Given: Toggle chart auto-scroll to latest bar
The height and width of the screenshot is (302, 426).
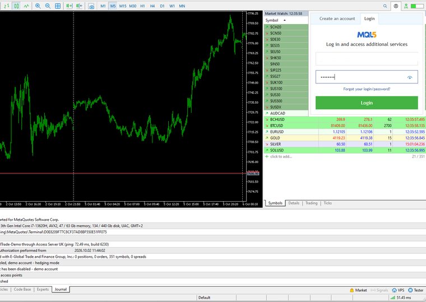Looking at the screenshot, I should [x=70, y=6].
